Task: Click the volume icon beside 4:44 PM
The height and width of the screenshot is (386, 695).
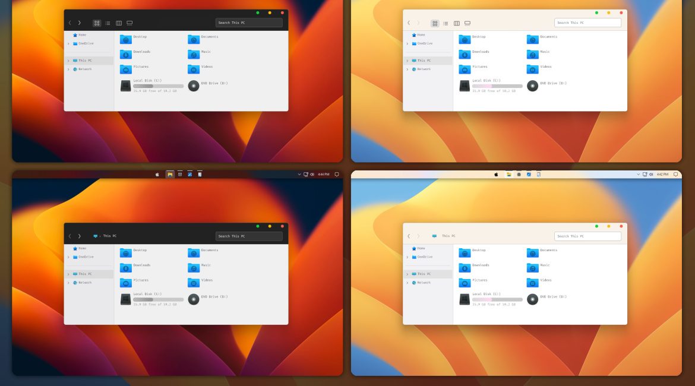Action: (x=312, y=175)
